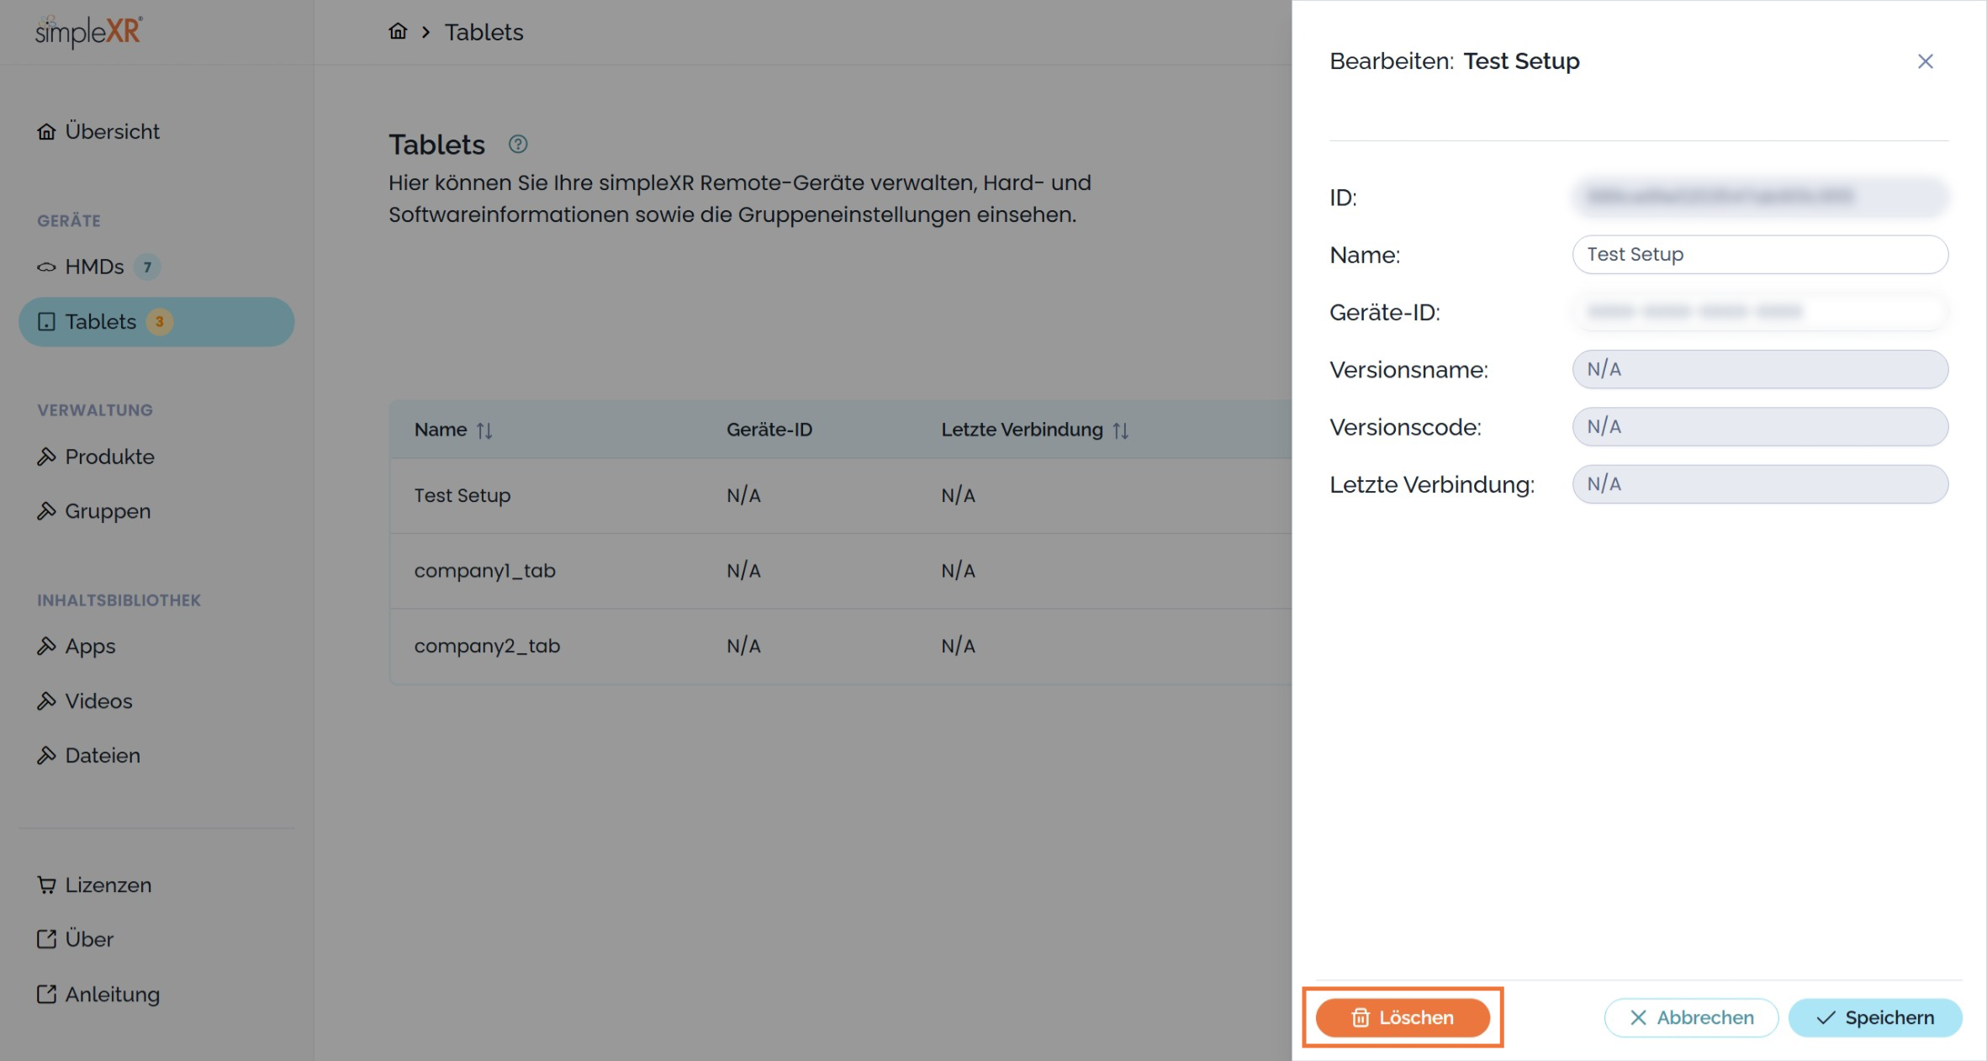Sort the table by Name column
1987x1061 pixels.
click(x=484, y=430)
